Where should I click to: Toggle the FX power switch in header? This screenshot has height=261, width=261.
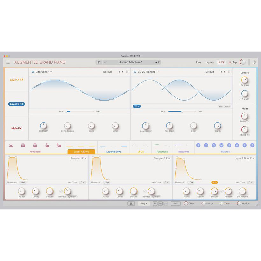tap(219, 62)
